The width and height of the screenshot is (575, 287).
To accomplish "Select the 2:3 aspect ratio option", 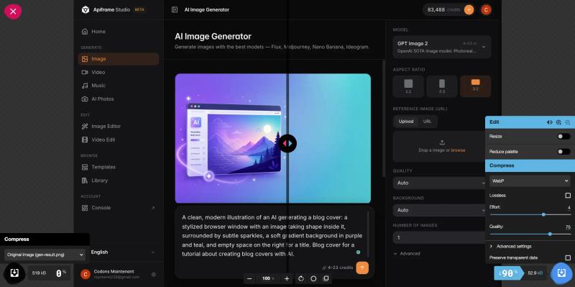I will pyautogui.click(x=441, y=86).
